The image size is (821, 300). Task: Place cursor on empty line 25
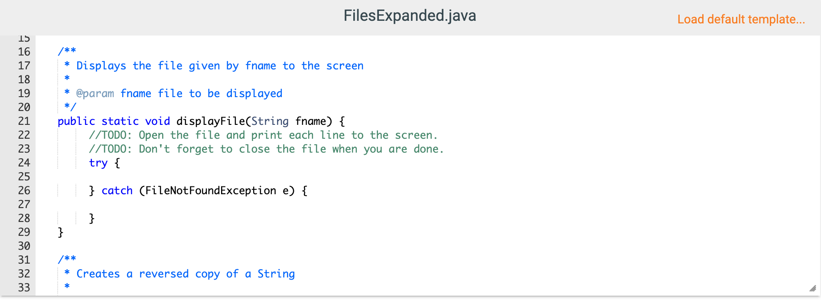click(427, 177)
